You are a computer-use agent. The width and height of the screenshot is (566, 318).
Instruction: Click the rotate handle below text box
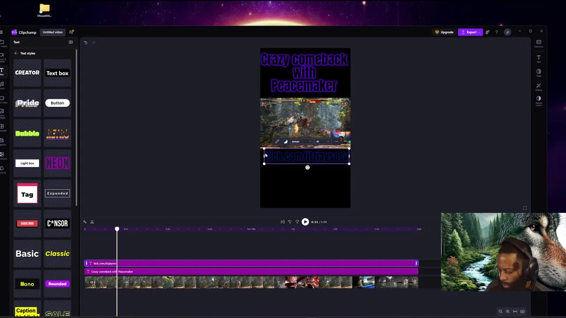coord(308,167)
